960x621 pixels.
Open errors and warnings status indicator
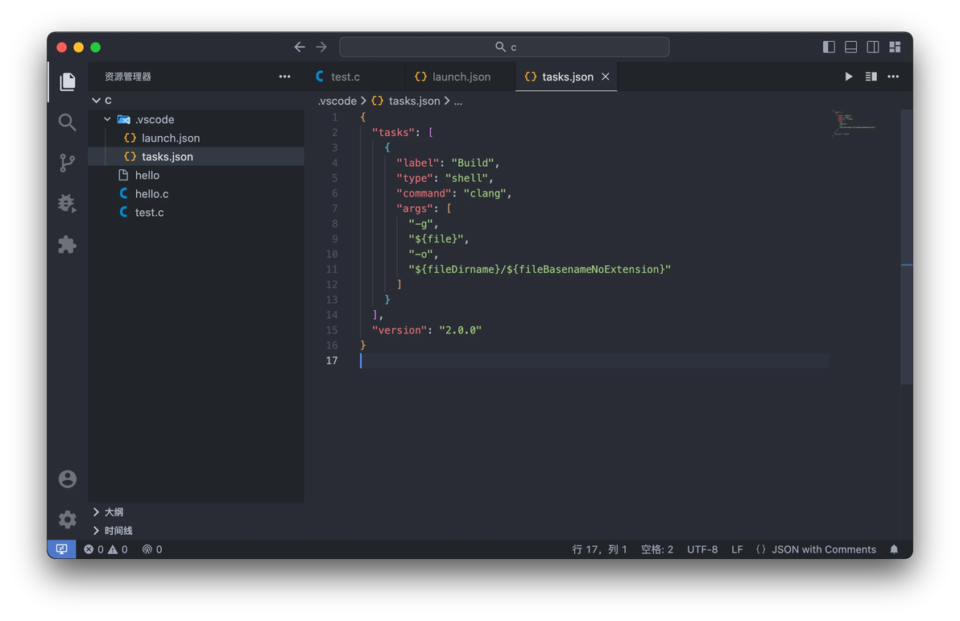point(106,549)
